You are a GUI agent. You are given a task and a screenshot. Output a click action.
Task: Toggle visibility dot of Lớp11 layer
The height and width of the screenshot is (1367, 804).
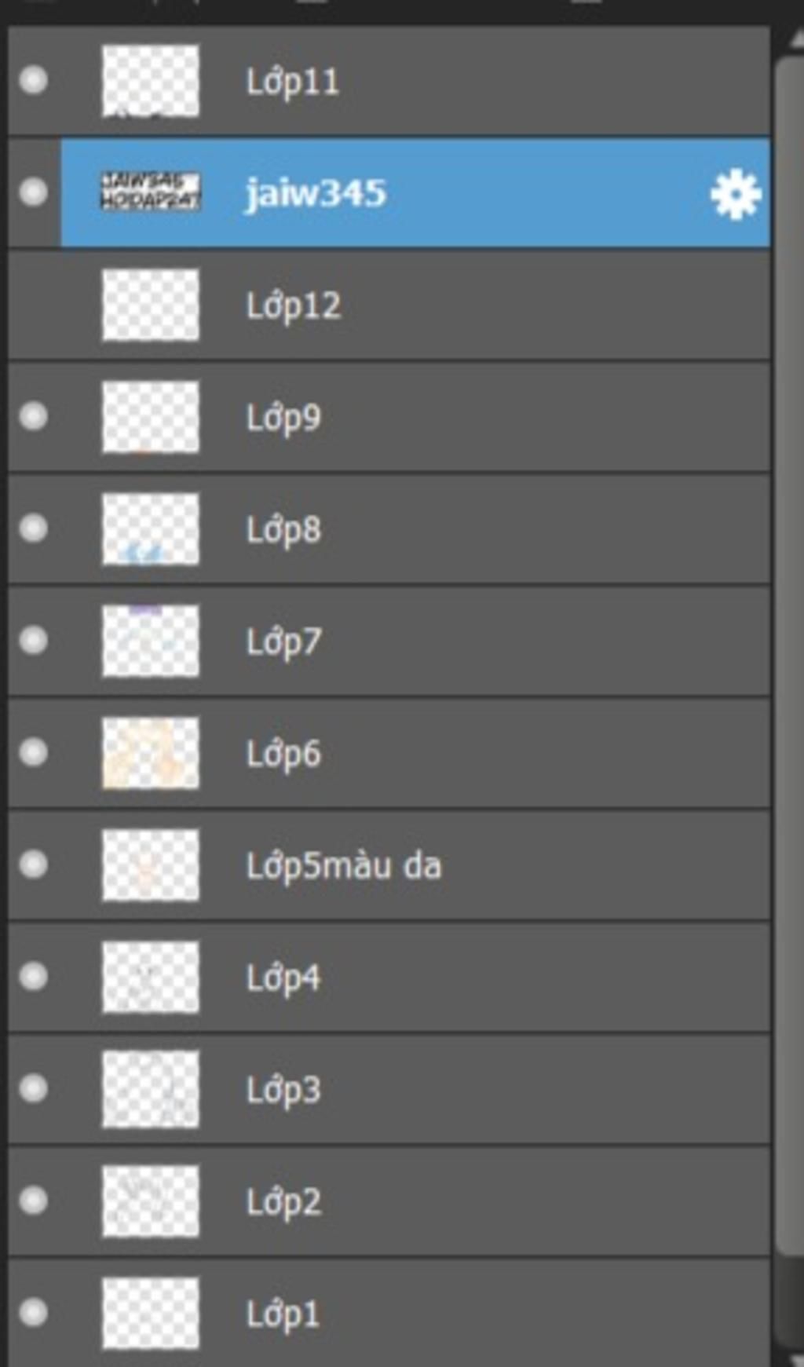34,80
